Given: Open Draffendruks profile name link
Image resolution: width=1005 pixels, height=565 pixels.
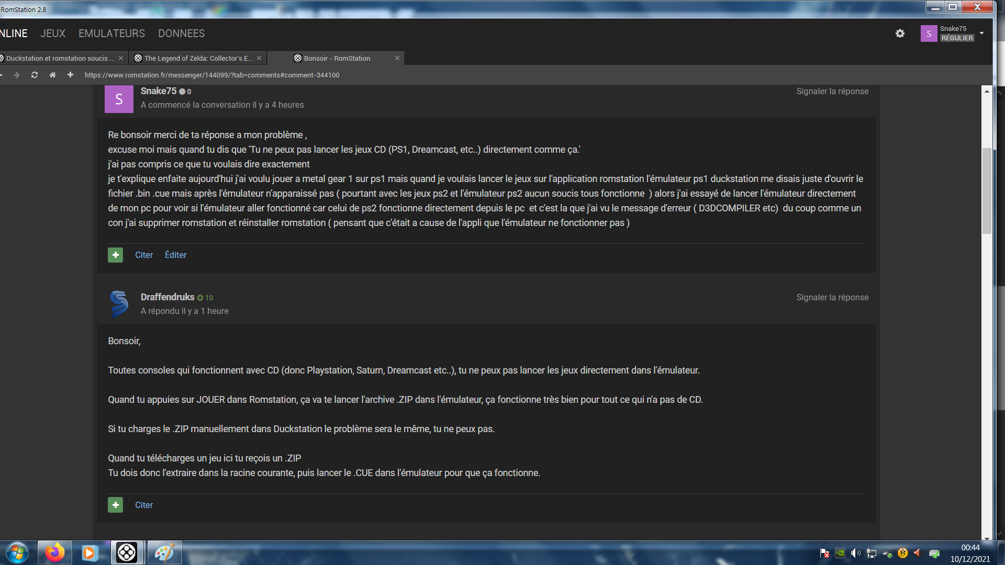Looking at the screenshot, I should [167, 297].
